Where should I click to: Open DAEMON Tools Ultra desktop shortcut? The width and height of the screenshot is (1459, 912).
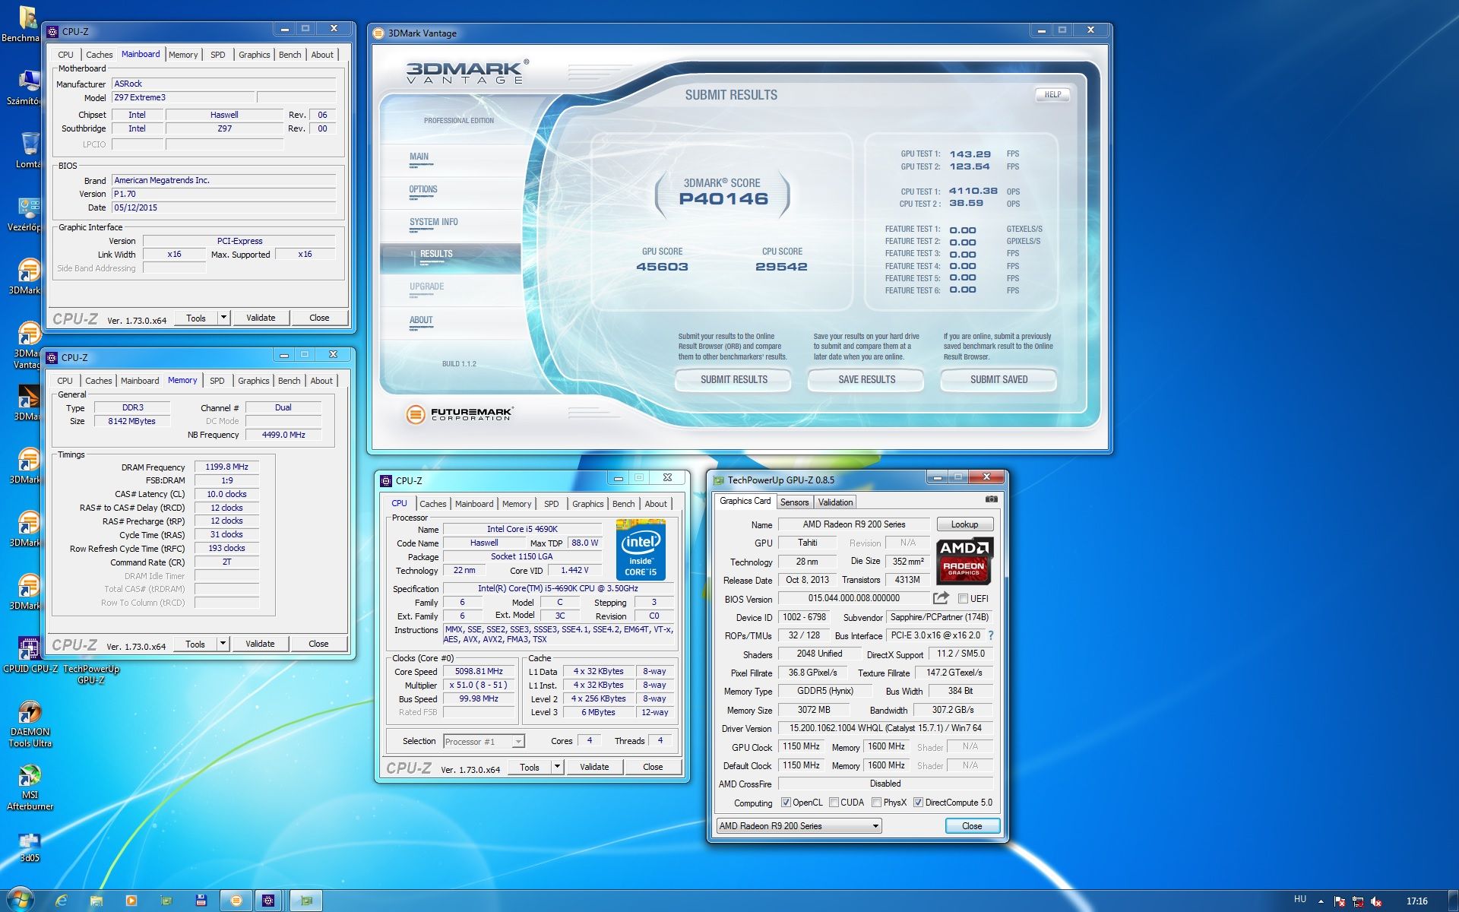pos(30,713)
